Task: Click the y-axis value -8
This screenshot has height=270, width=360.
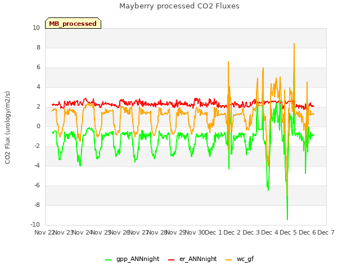Action: 37,205
